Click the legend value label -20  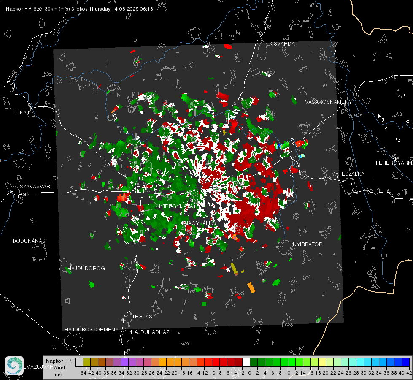(x=173, y=373)
